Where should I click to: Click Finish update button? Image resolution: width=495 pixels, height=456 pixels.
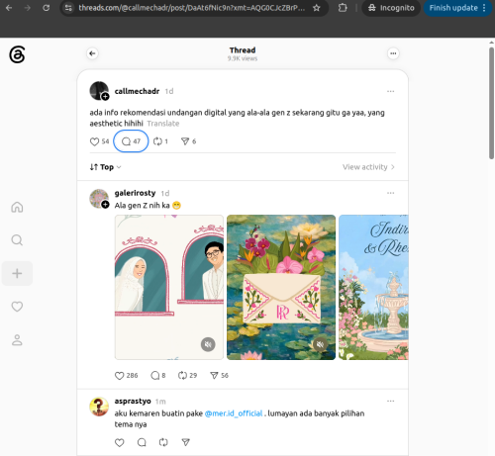457,8
